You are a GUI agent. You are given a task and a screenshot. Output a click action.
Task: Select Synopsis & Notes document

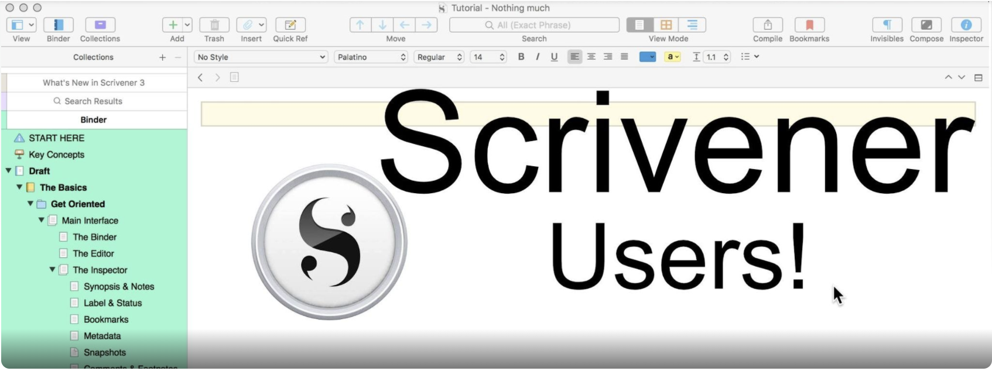pyautogui.click(x=119, y=287)
